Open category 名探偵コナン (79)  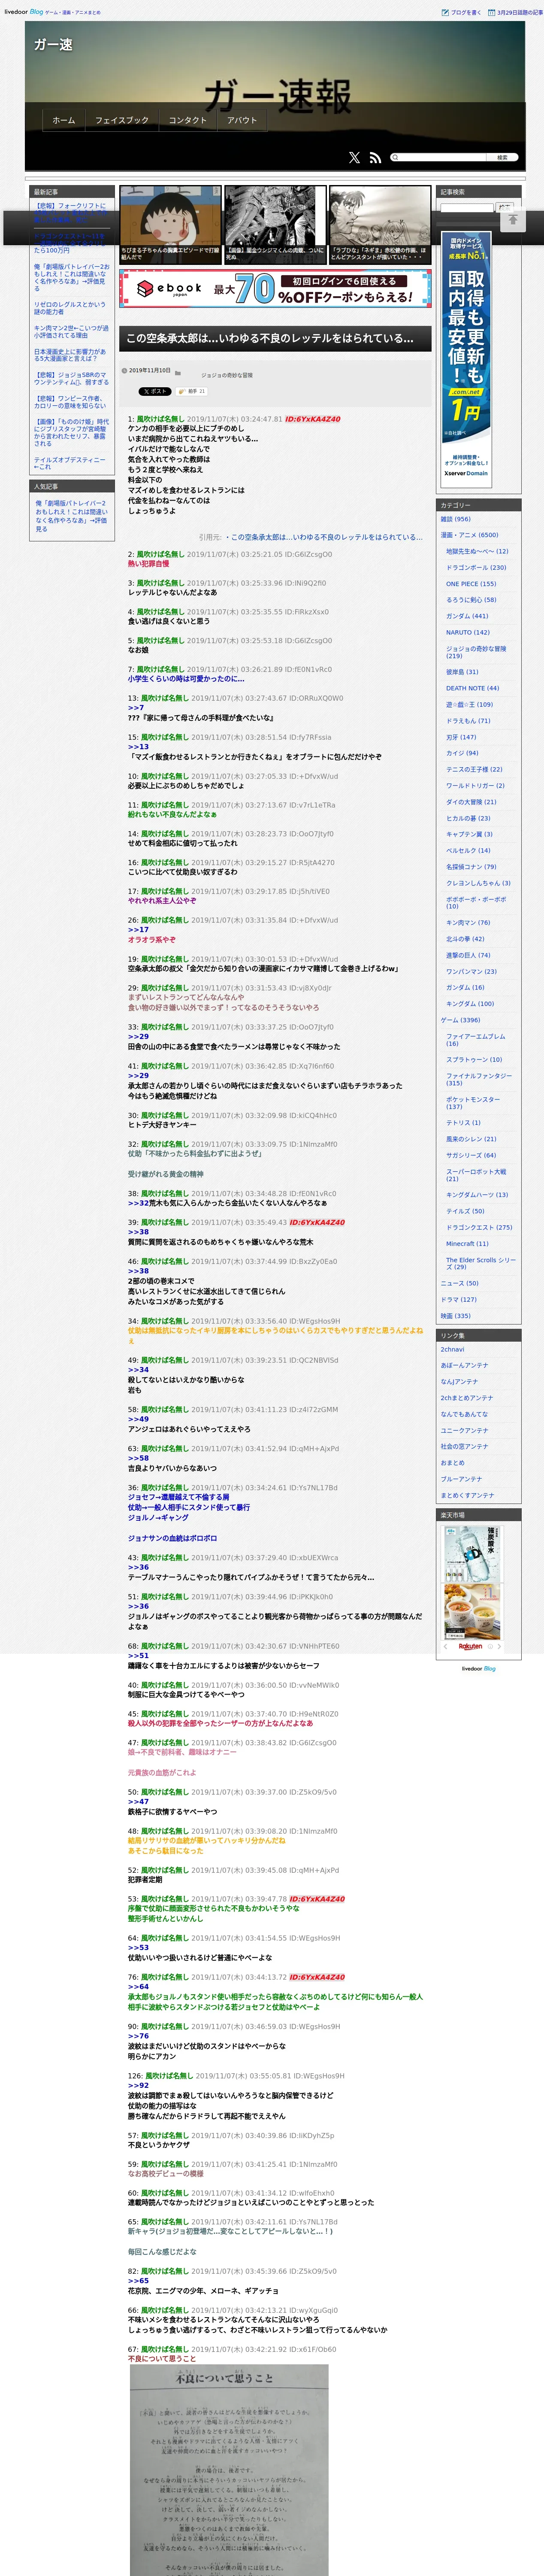(x=471, y=867)
